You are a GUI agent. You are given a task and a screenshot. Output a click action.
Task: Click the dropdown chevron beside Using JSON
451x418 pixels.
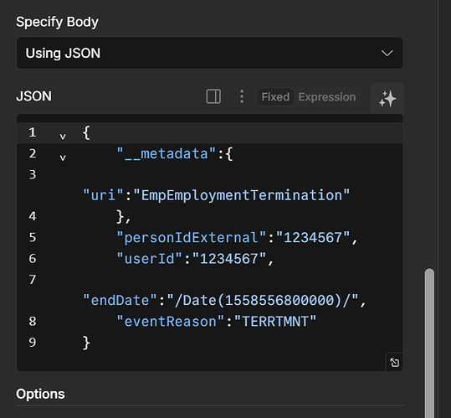click(x=387, y=54)
